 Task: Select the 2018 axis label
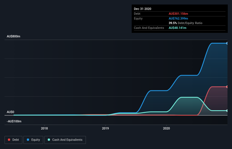(x=44, y=128)
